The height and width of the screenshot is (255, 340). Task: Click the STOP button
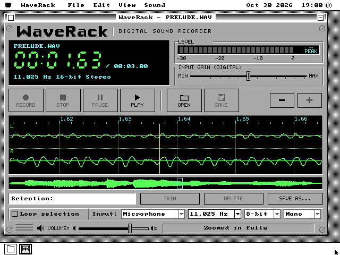click(63, 100)
